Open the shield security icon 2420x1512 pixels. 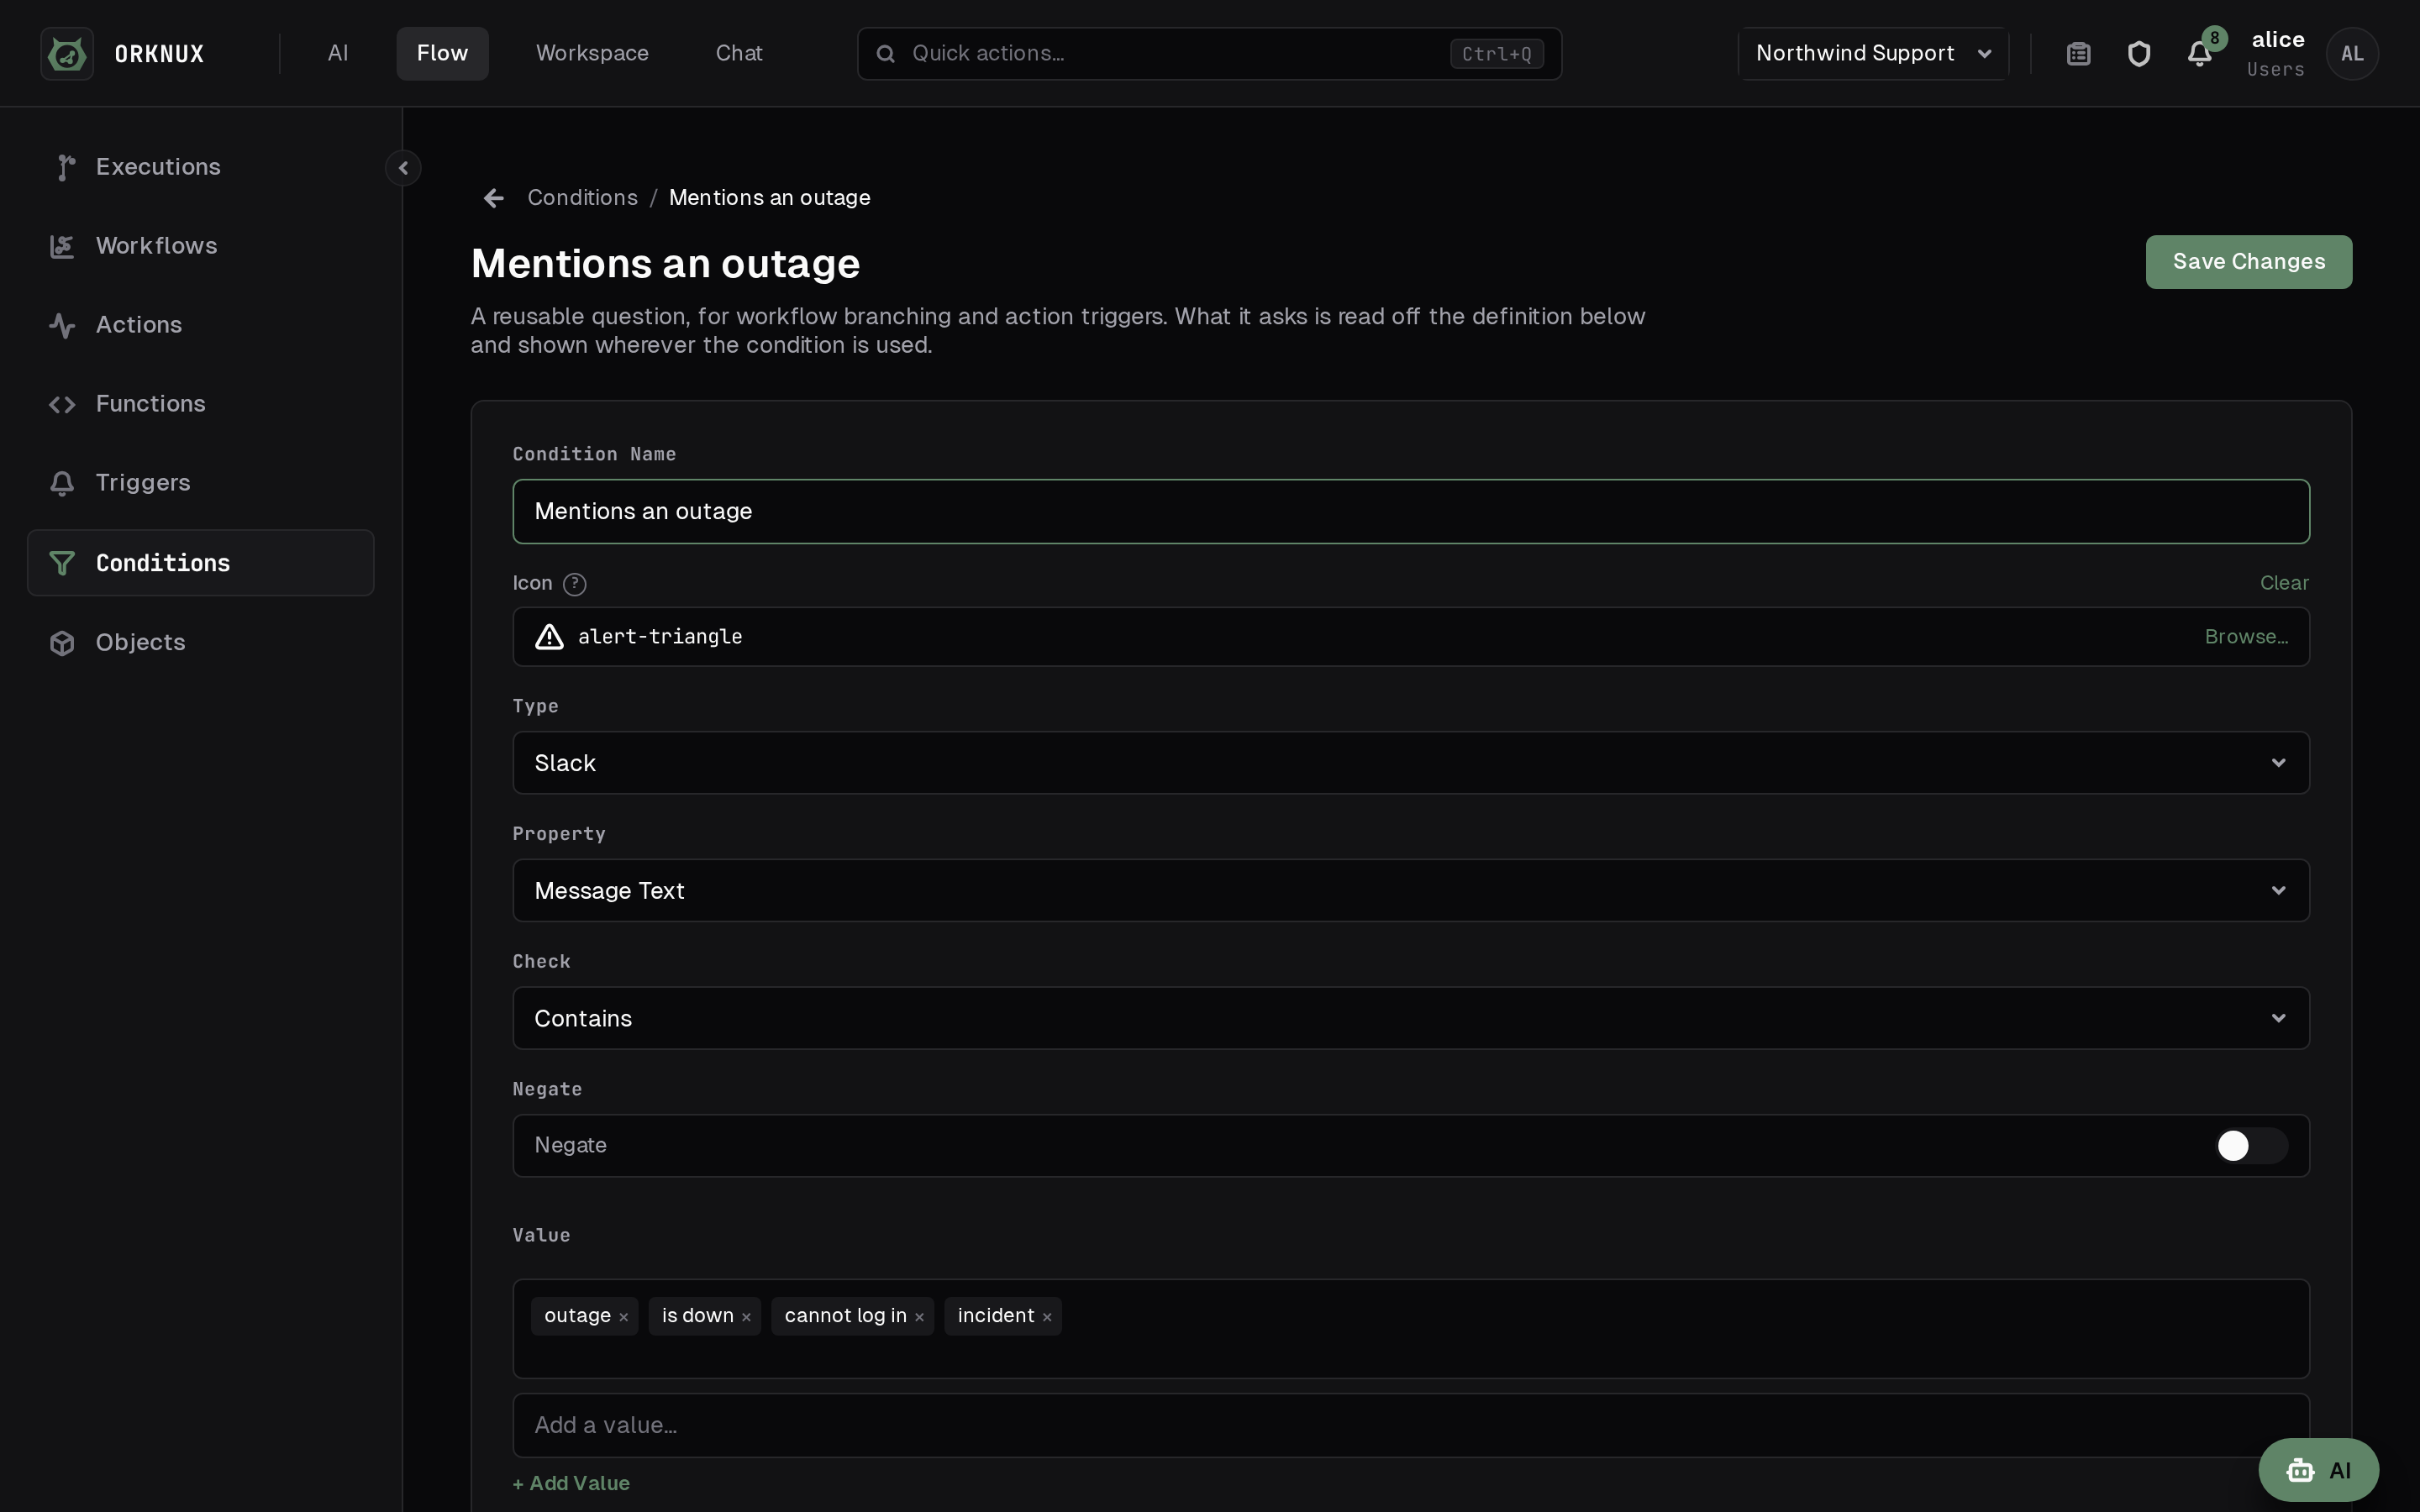[x=2139, y=54]
